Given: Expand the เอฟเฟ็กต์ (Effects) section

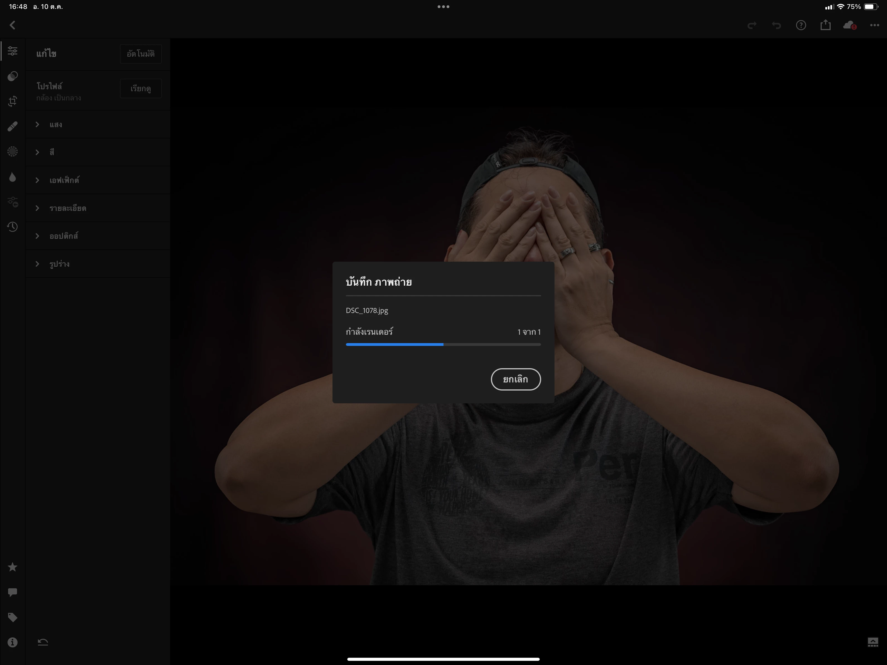Looking at the screenshot, I should click(x=64, y=180).
